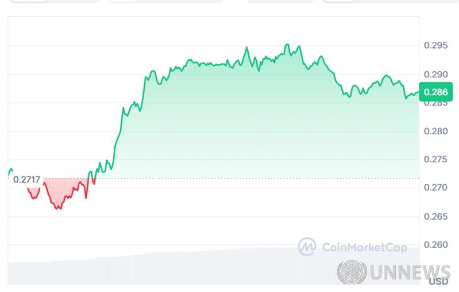Click the 0.260 price axis label

tap(435, 245)
